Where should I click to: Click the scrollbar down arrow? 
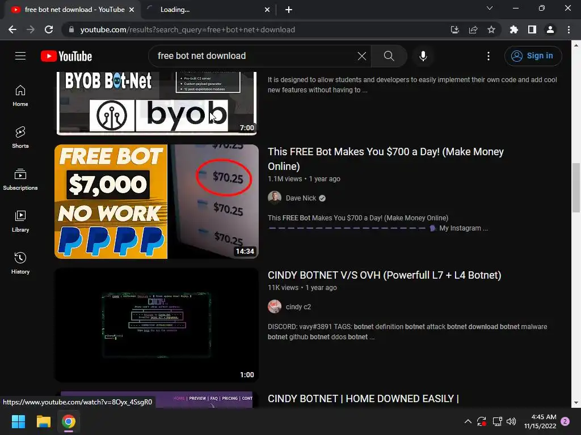[x=576, y=403]
